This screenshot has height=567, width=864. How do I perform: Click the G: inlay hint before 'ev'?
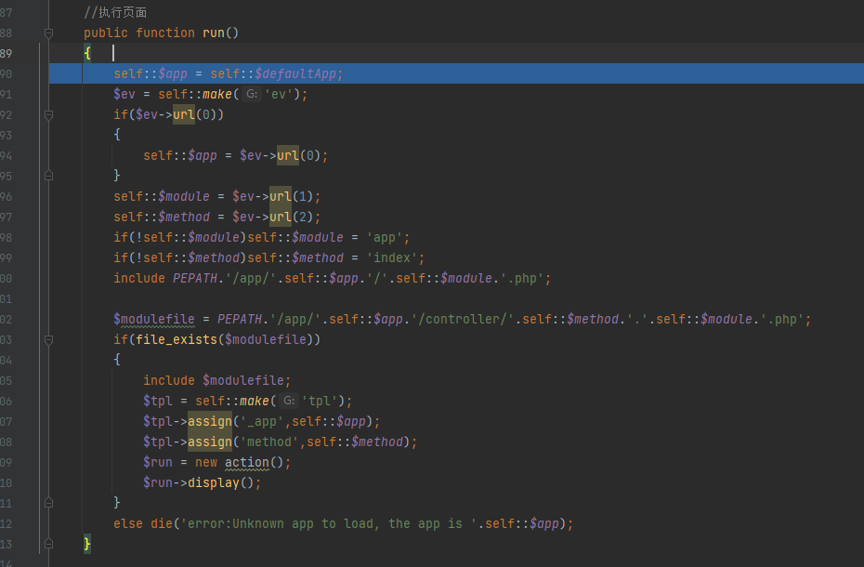pyautogui.click(x=252, y=94)
